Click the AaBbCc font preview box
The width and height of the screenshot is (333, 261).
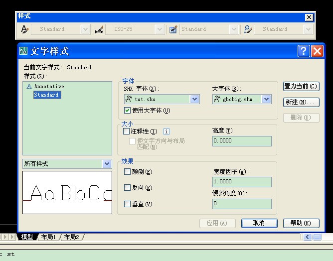pos(67,192)
